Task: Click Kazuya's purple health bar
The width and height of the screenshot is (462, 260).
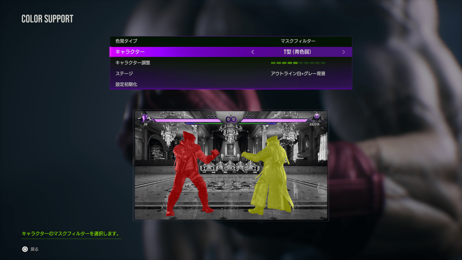Action: pyautogui.click(x=275, y=120)
